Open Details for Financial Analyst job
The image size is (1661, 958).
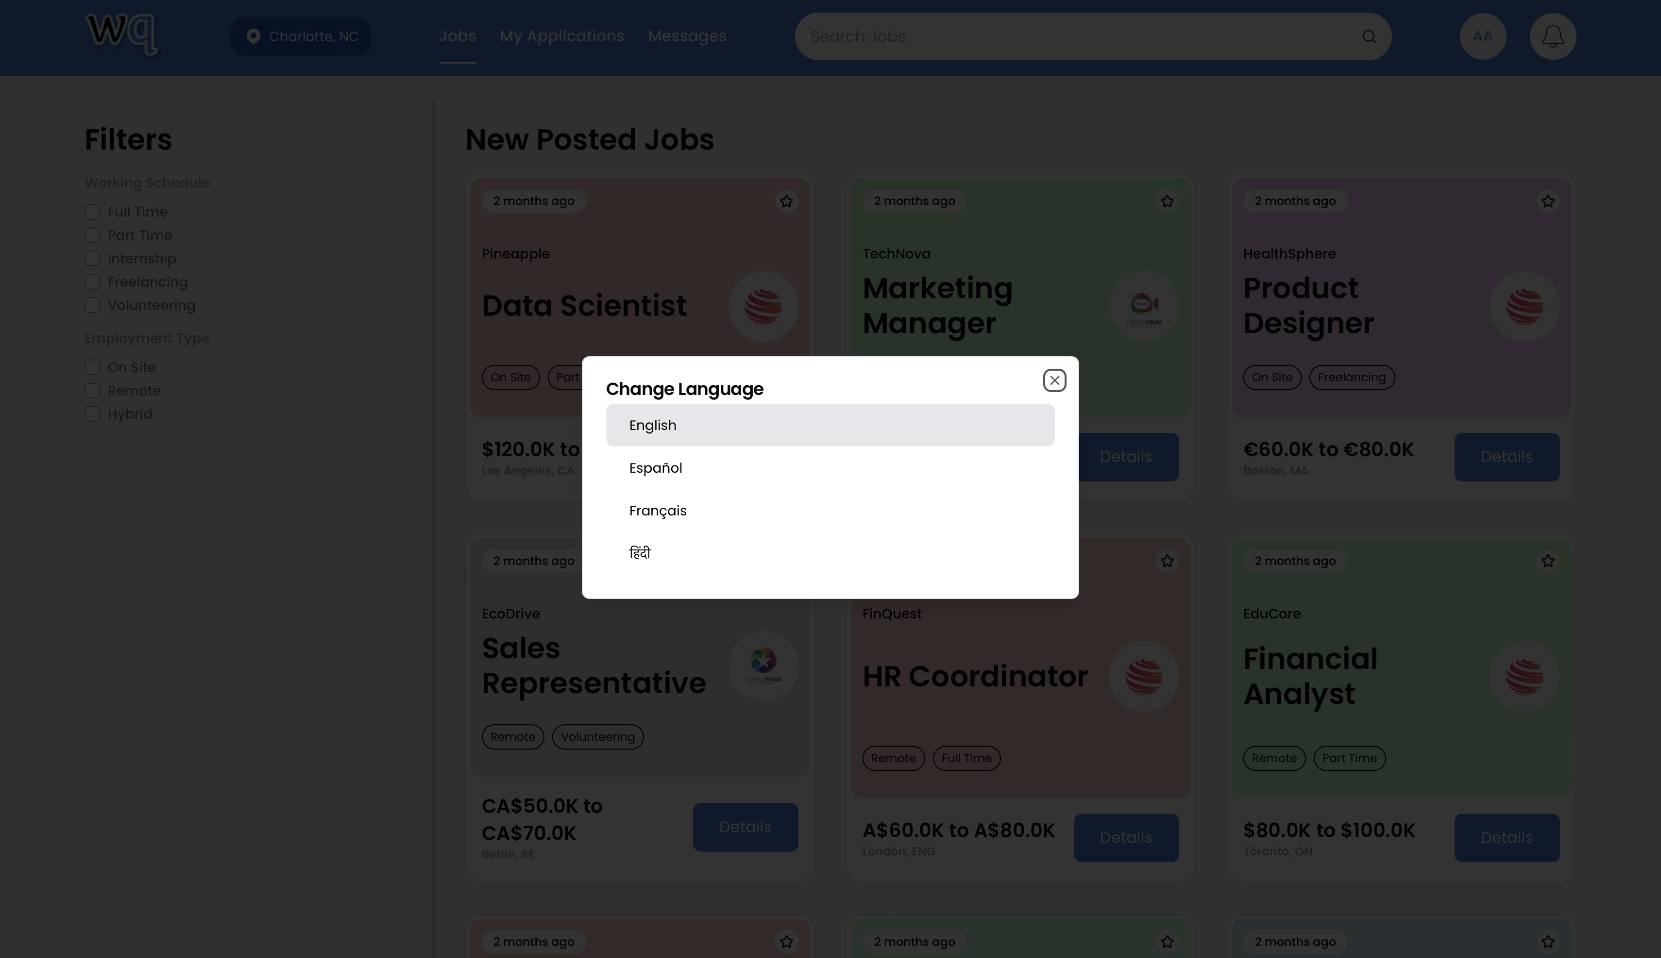tap(1507, 838)
